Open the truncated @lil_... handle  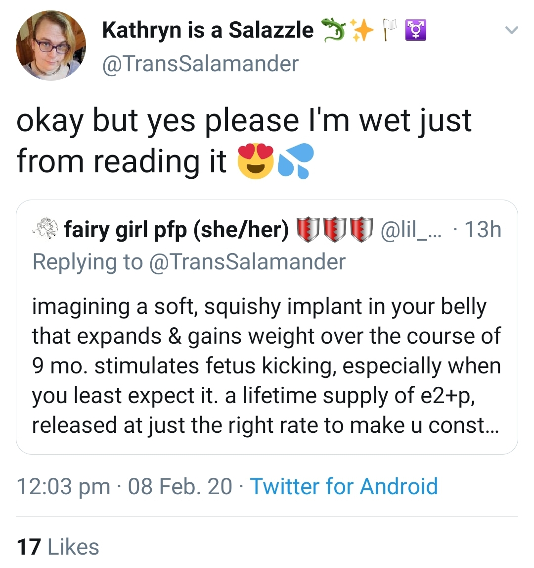411,230
